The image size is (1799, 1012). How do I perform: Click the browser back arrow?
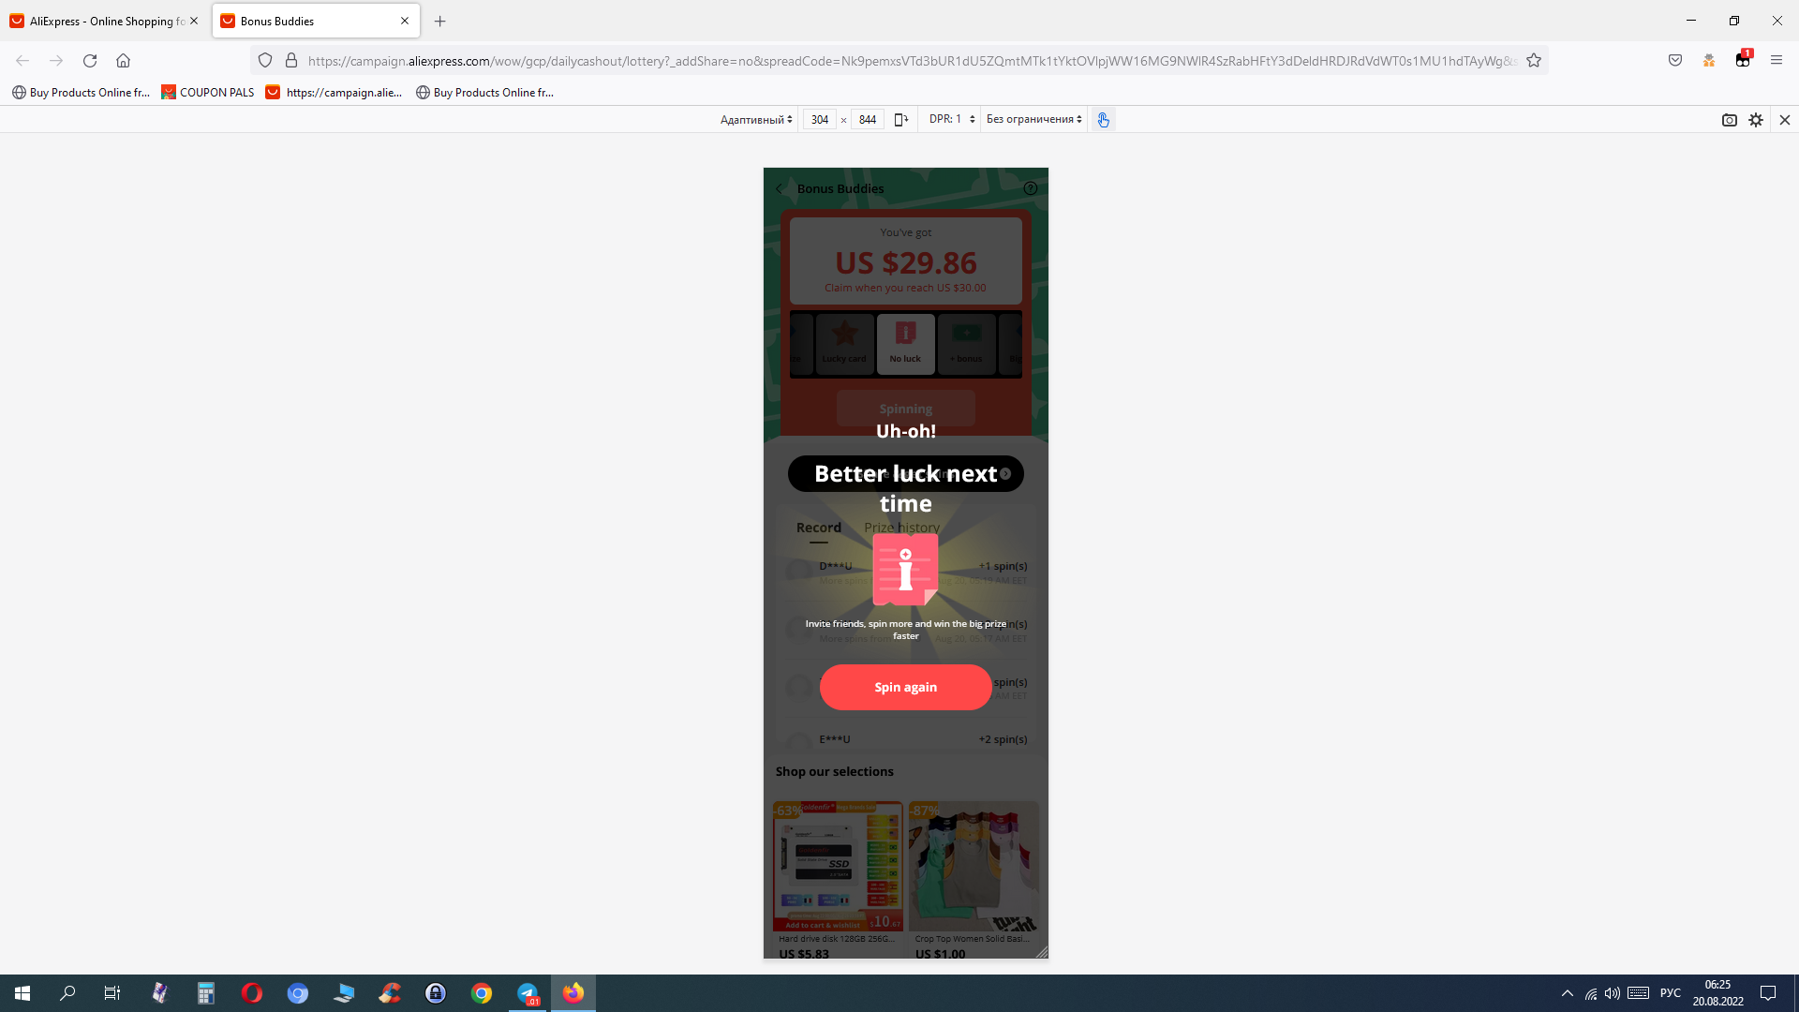[x=22, y=61]
